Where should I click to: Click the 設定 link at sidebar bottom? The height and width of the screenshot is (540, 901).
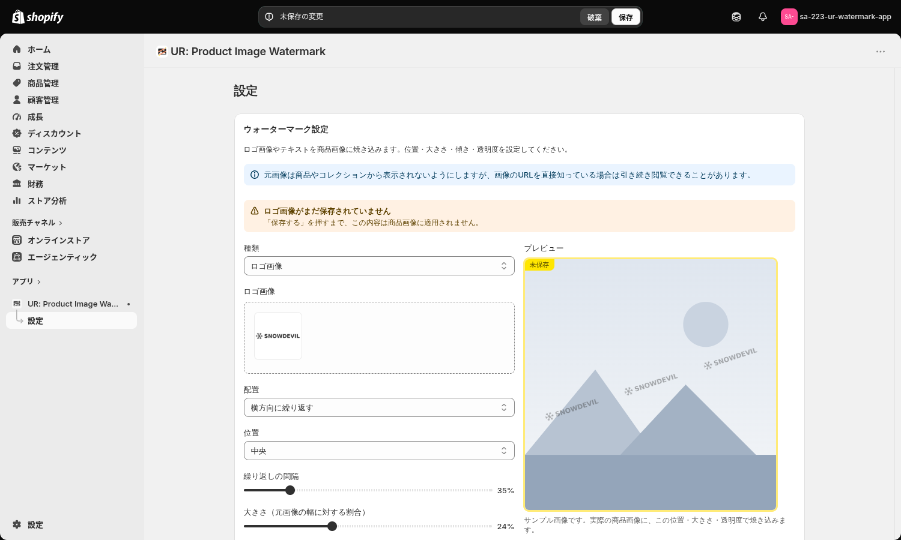tap(35, 524)
